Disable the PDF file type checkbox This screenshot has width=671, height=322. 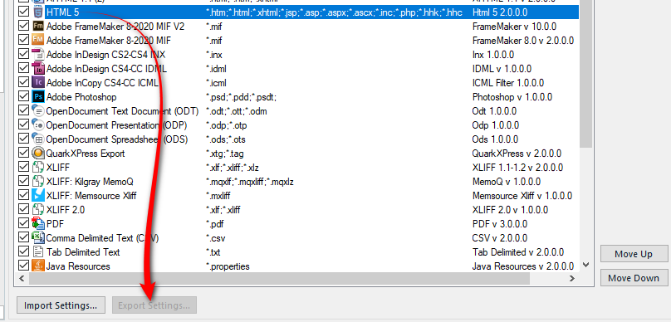[x=23, y=224]
